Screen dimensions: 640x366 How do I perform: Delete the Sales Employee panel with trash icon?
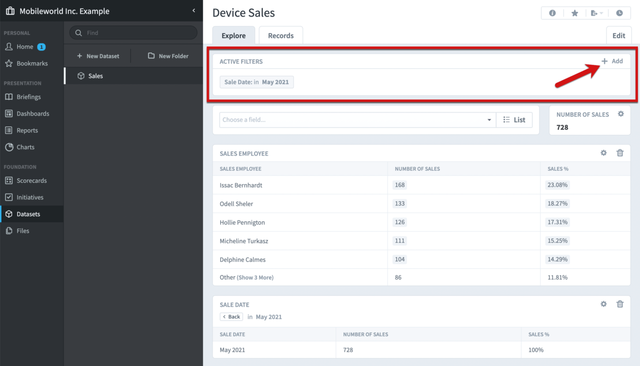click(x=620, y=153)
